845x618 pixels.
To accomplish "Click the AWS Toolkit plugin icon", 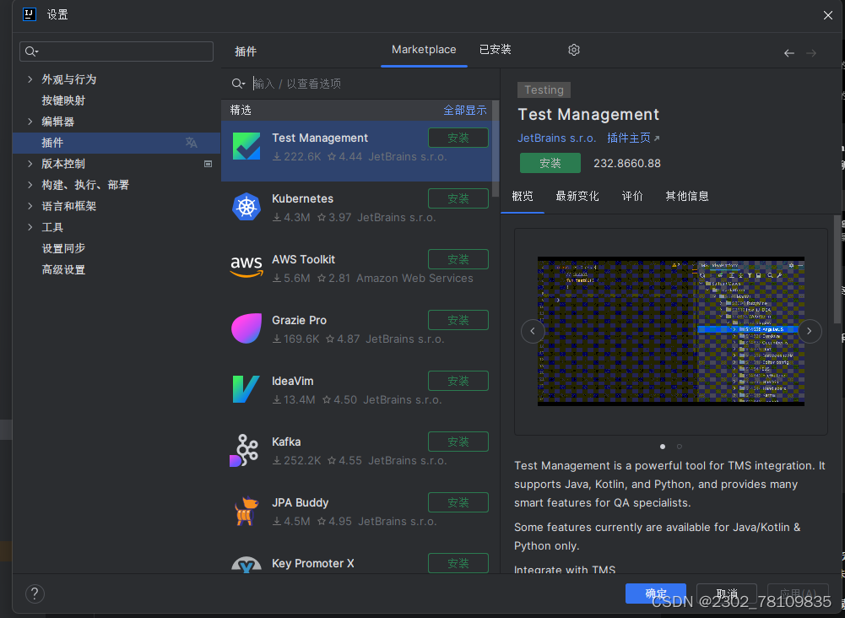I will pos(246,267).
